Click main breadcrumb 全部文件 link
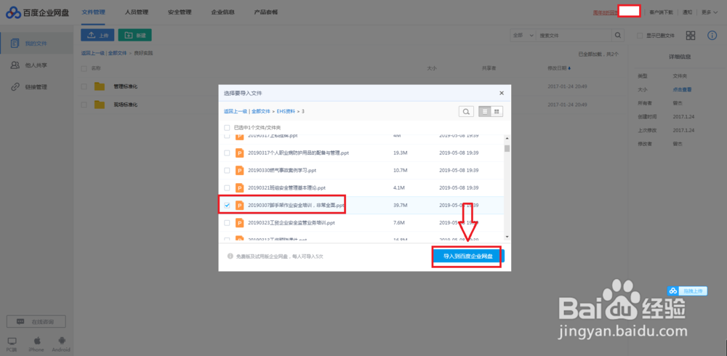The image size is (727, 356). tap(117, 53)
